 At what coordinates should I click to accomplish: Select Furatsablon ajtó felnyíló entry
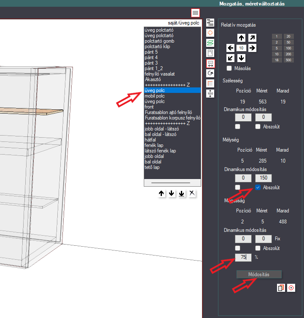point(172,112)
